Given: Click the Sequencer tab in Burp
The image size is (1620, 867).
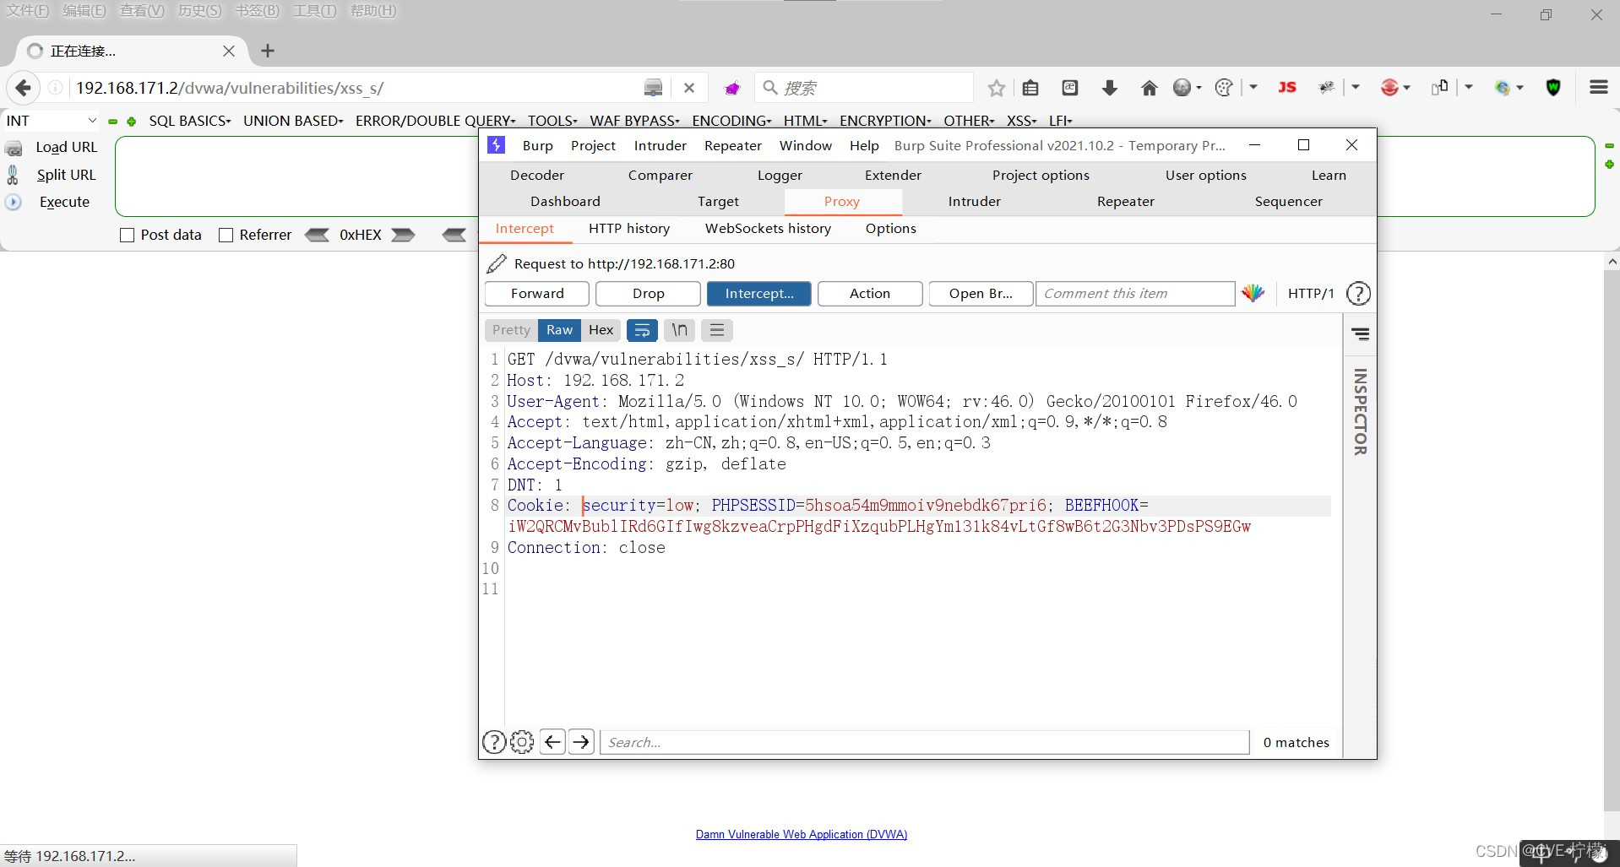Looking at the screenshot, I should click(x=1288, y=202).
